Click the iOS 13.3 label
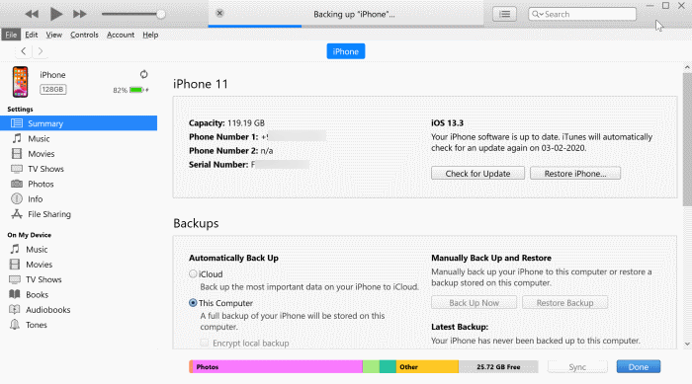The height and width of the screenshot is (384, 692). click(447, 123)
